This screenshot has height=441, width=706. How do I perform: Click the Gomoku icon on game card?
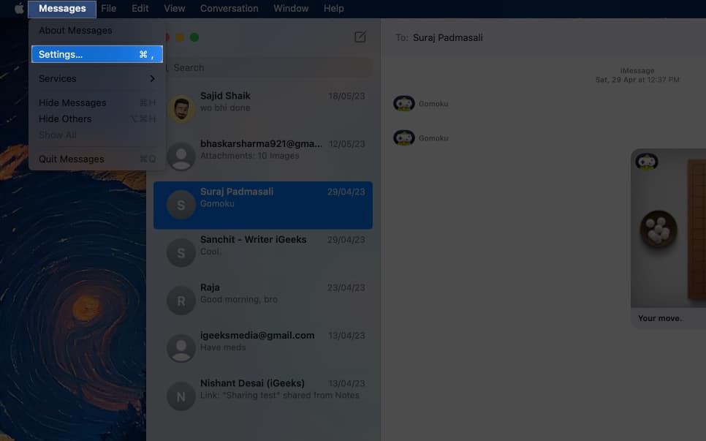[647, 162]
